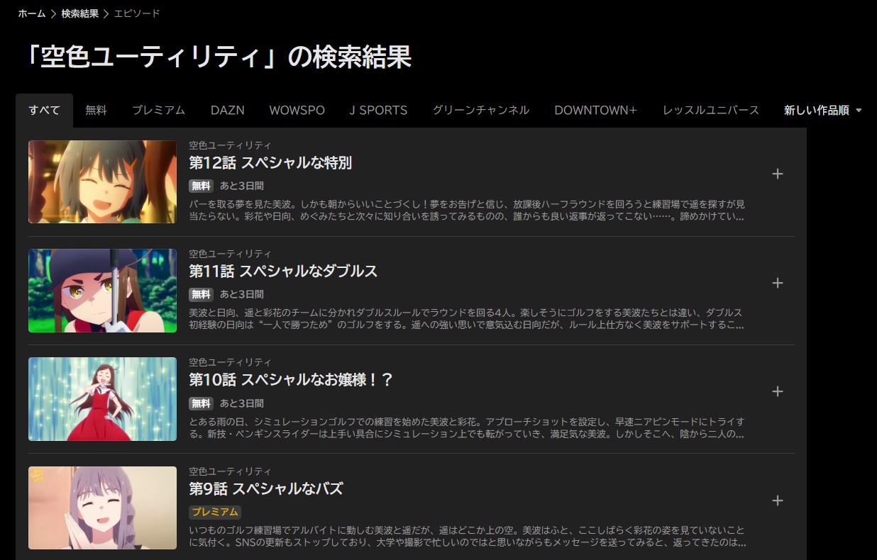Select the J SPORTS tab
The width and height of the screenshot is (877, 560).
[378, 111]
